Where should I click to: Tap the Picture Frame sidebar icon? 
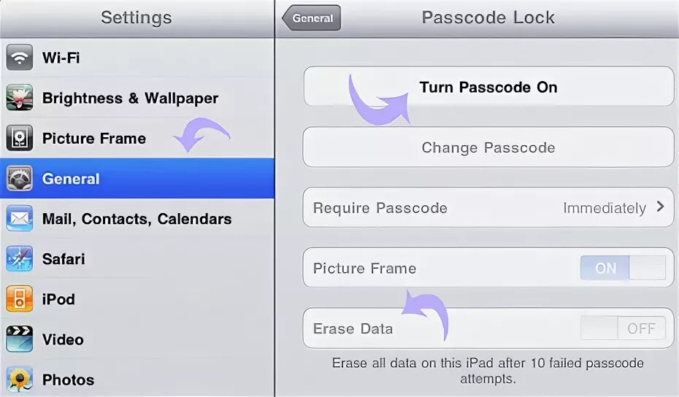[x=20, y=138]
